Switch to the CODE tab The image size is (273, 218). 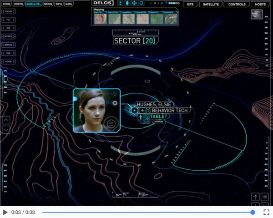pos(6,4)
